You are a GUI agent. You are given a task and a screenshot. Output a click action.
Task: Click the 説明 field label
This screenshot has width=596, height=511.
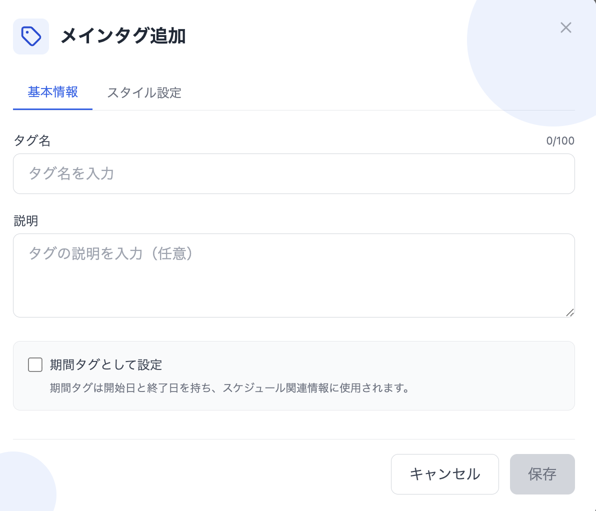25,220
